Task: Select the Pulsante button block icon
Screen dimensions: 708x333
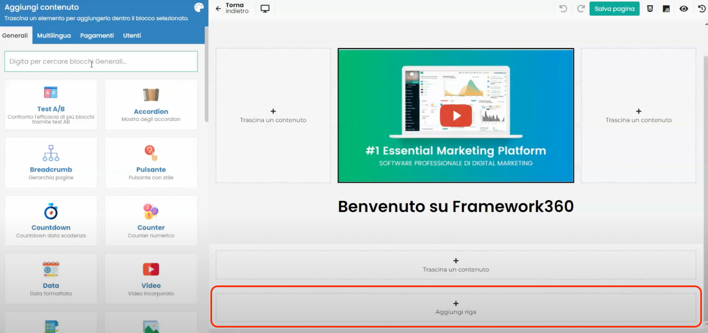Action: [151, 153]
